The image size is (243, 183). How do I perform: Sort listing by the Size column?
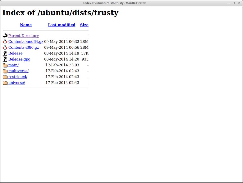(84, 25)
